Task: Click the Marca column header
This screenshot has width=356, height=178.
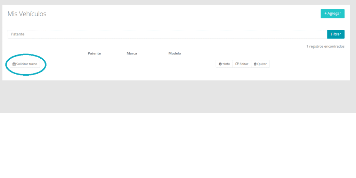Action: pyautogui.click(x=132, y=53)
